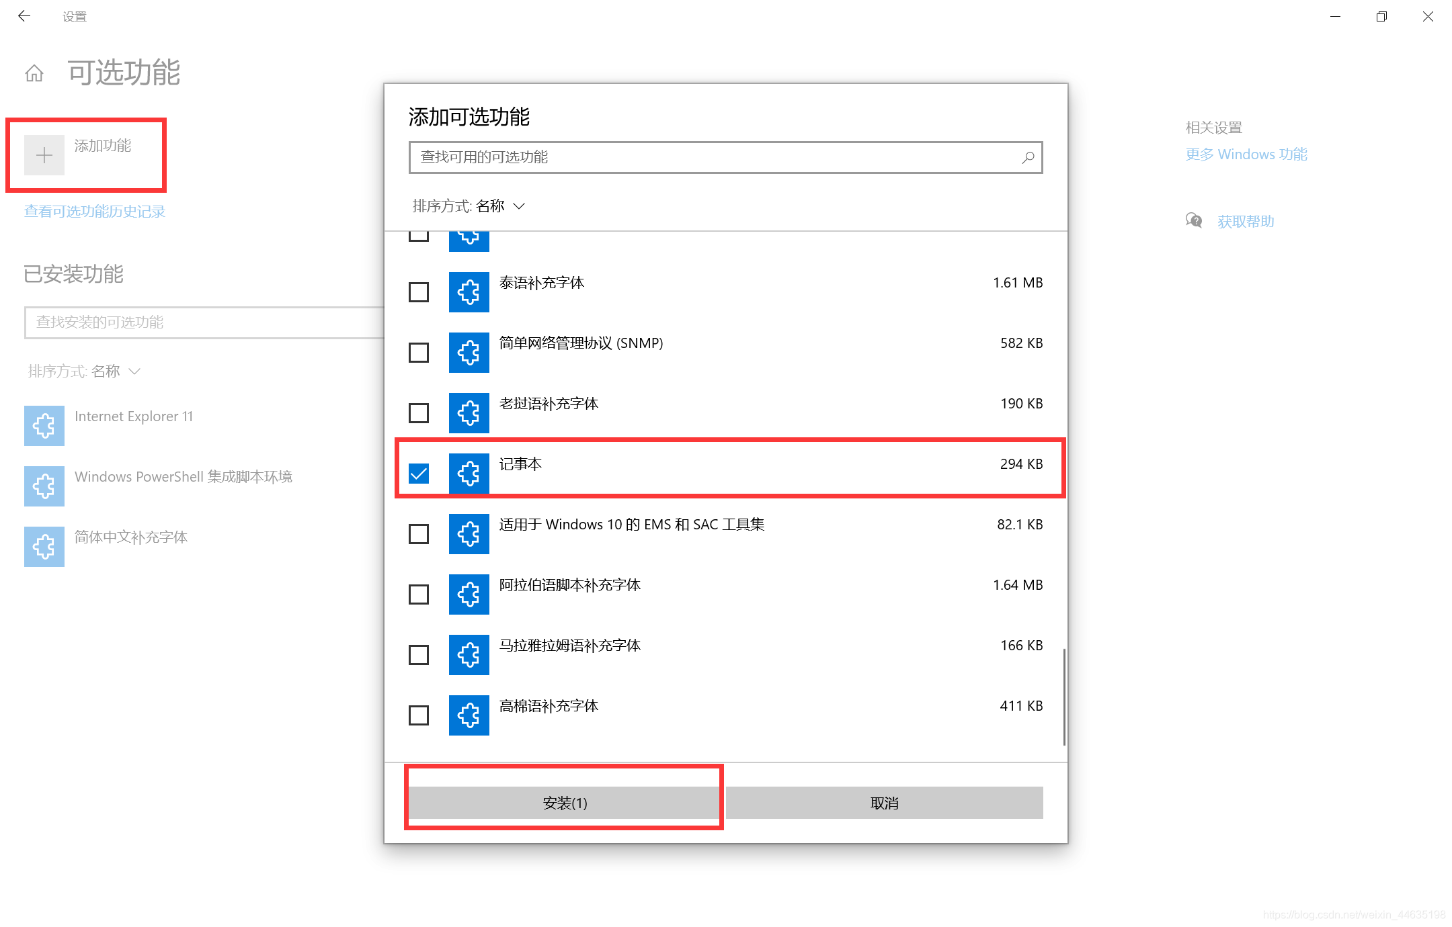Click the back arrow in title bar
Screen dimensions: 1452x927
point(24,16)
